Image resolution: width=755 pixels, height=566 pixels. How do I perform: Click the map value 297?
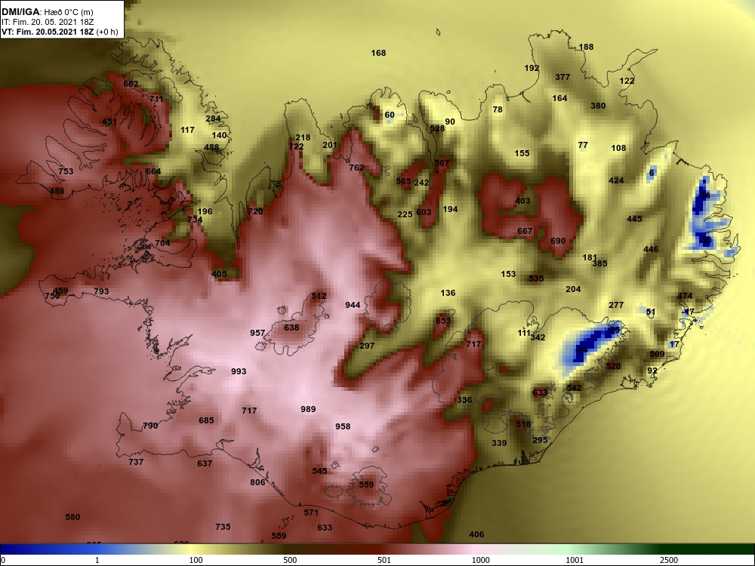(367, 346)
